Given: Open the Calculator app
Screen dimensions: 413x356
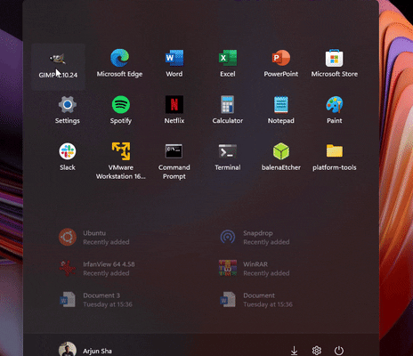Looking at the screenshot, I should [x=228, y=110].
